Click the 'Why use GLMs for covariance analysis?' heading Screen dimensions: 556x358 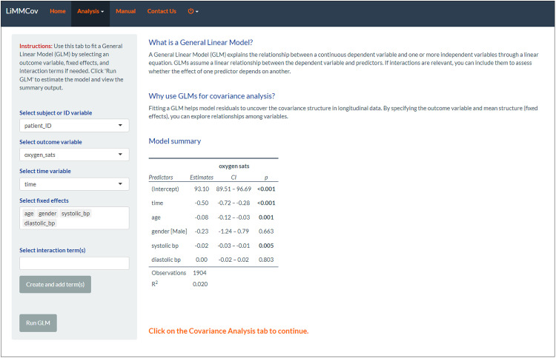[x=212, y=96]
